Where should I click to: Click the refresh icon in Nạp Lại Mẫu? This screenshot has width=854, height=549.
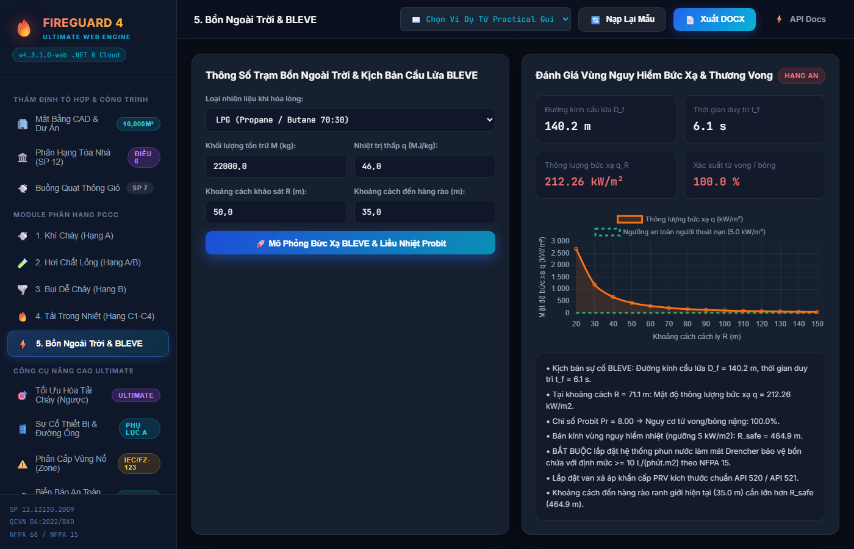click(595, 20)
